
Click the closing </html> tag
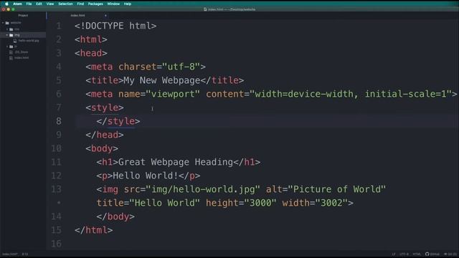tap(94, 230)
